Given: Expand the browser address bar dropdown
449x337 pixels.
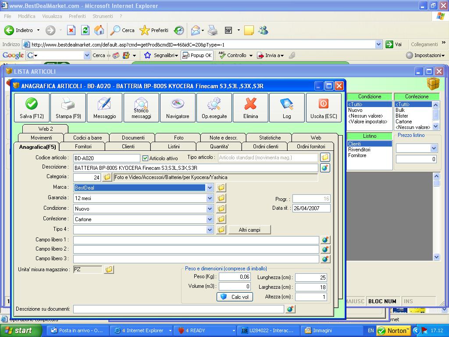Looking at the screenshot, I should point(378,44).
